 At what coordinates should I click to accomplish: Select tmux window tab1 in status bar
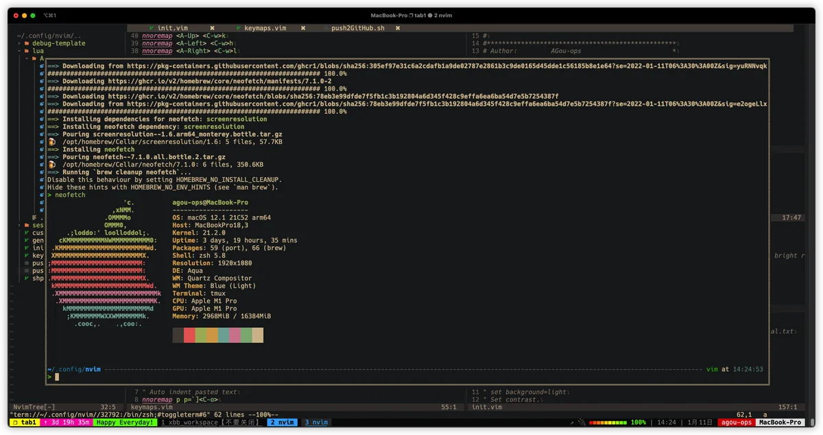[24, 423]
